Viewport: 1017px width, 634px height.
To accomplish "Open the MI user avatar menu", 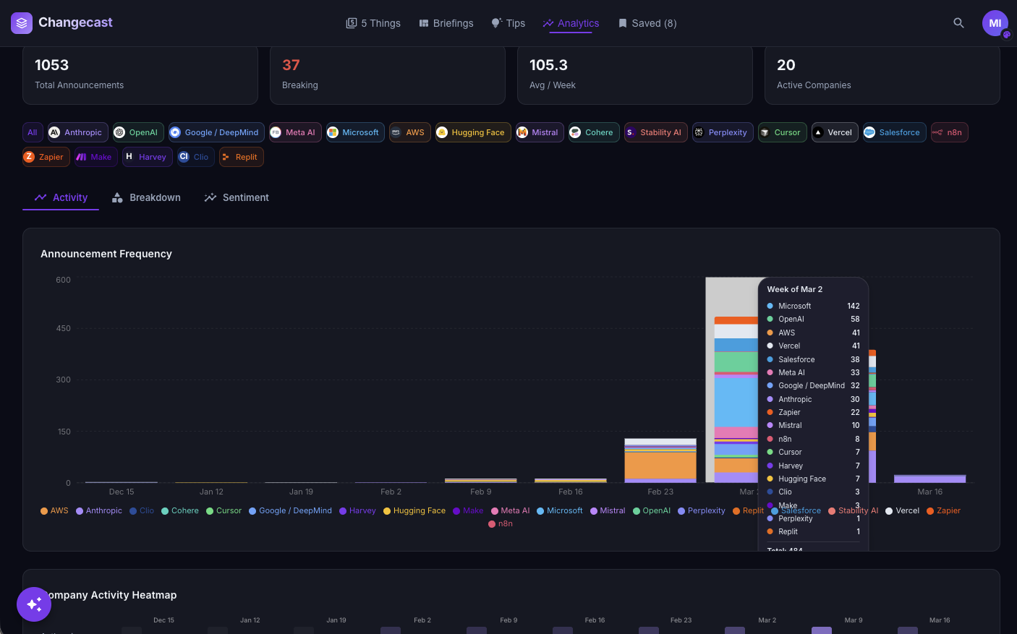I will (995, 23).
